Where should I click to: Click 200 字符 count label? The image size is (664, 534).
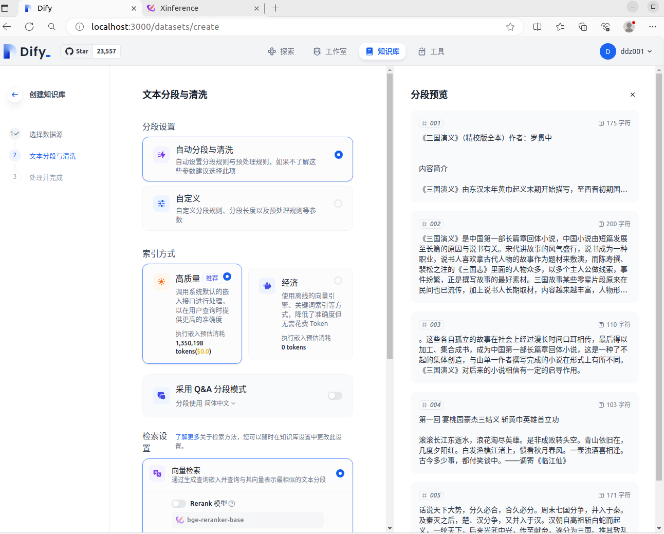click(615, 224)
